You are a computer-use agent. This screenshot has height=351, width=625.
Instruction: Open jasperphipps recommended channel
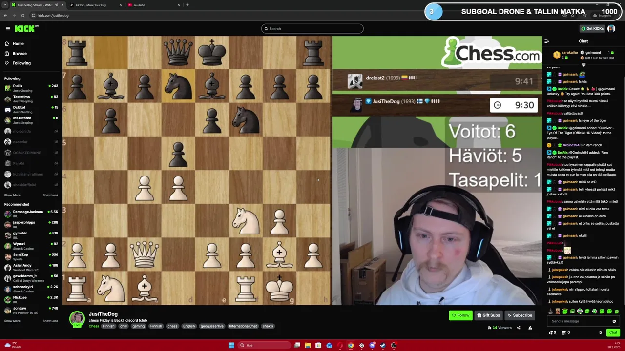30,225
